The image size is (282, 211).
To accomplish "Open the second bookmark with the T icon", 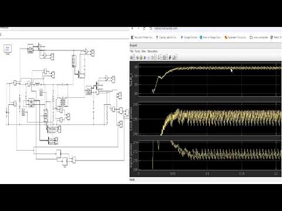I will [x=166, y=37].
